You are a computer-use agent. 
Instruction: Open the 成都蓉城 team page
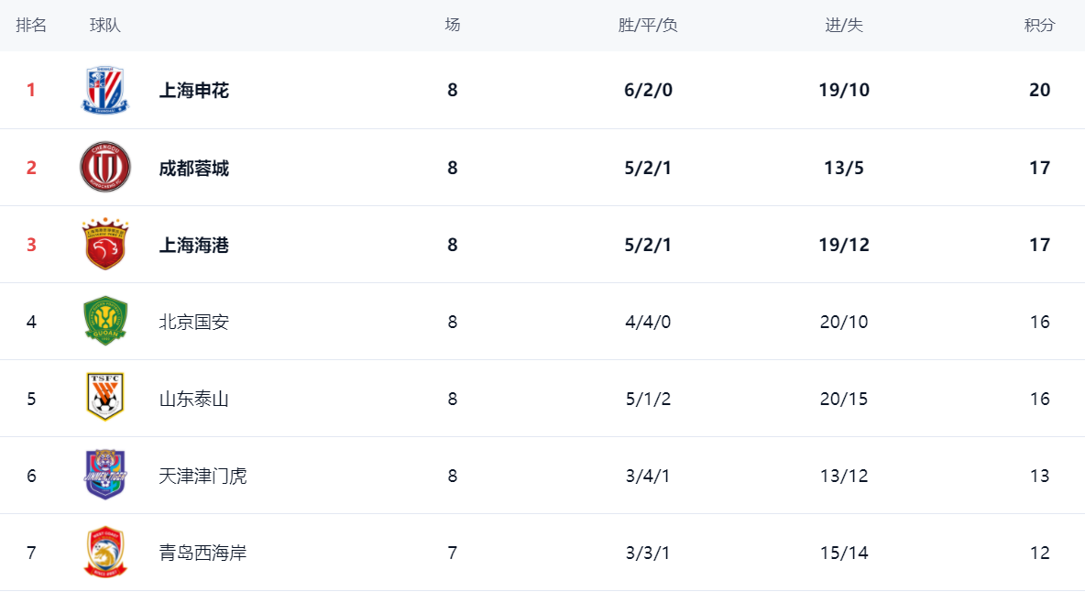point(193,168)
